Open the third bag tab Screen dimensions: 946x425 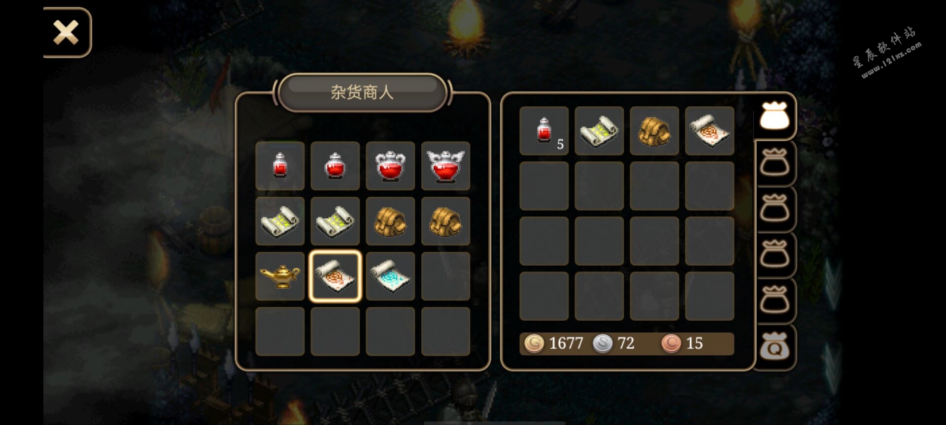click(775, 209)
